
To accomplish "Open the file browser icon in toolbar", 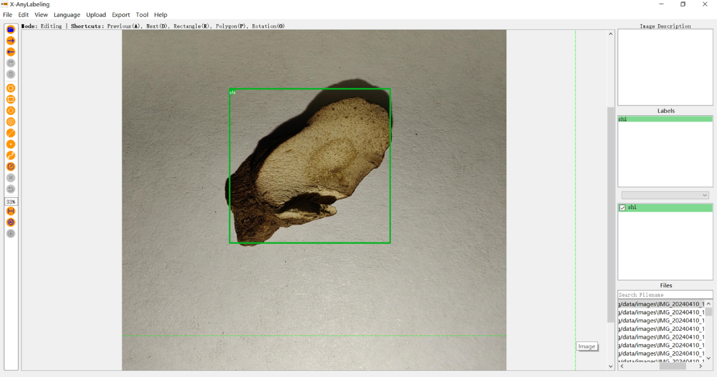I will pyautogui.click(x=11, y=29).
